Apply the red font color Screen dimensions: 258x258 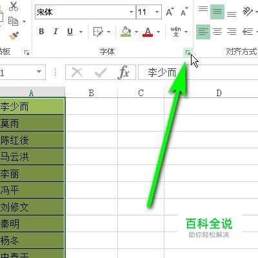click(x=148, y=32)
